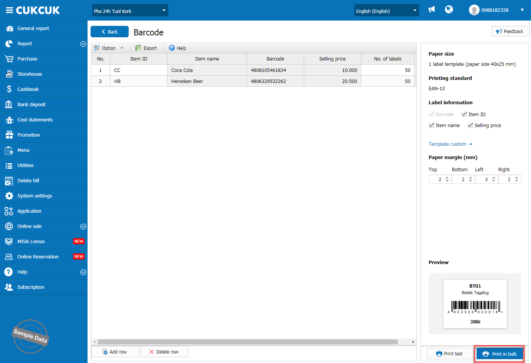Viewport: 531px width, 363px height.
Task: Click the Export toolbar icon
Action: (139, 48)
